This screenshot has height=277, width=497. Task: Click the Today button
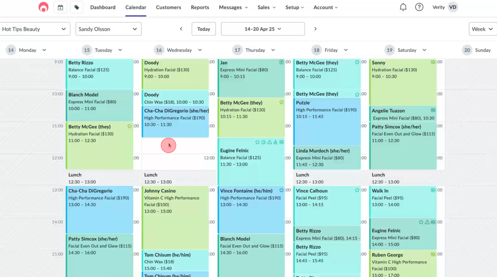[x=203, y=29]
